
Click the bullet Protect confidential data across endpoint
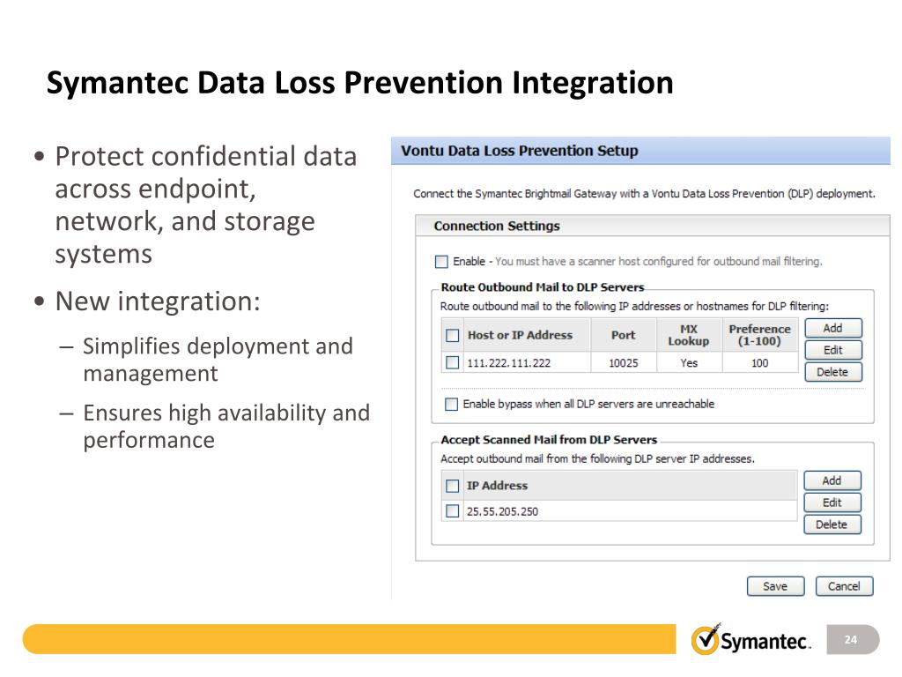(206, 205)
